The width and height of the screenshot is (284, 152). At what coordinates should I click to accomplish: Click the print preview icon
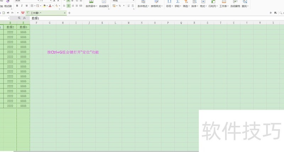(4, 13)
